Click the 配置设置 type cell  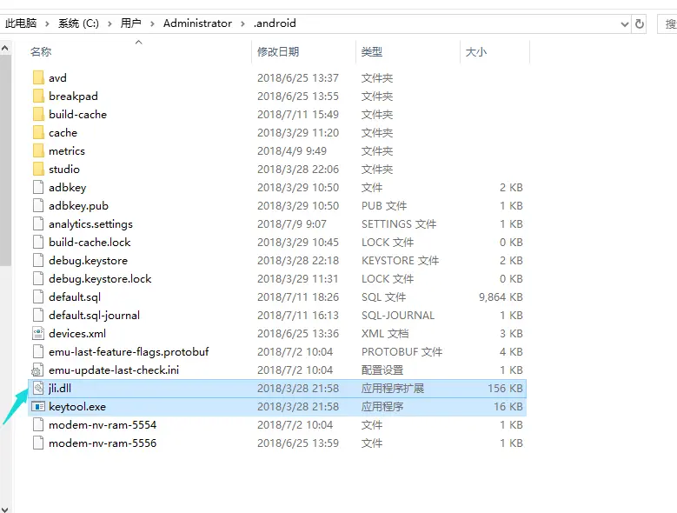[x=382, y=370]
